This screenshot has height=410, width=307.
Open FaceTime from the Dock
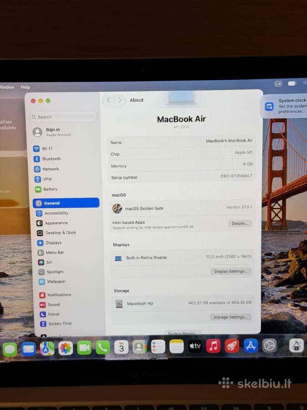pyautogui.click(x=84, y=348)
